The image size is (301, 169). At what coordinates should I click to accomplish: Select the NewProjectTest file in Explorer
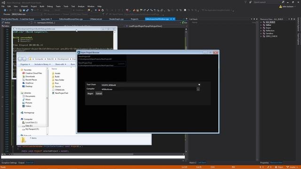pos(62,93)
